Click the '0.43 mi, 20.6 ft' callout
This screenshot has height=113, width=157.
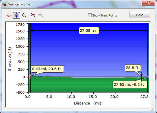pos(47,69)
